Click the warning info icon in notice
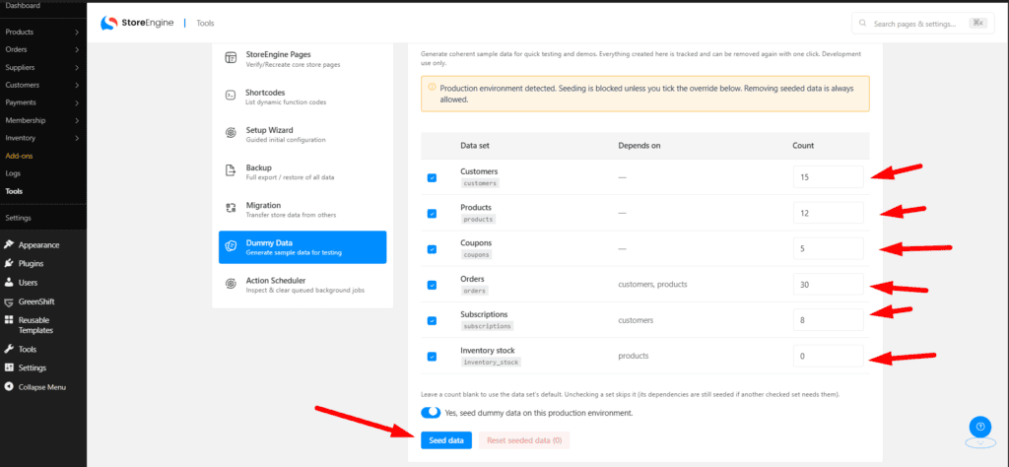This screenshot has width=1009, height=467. (432, 87)
